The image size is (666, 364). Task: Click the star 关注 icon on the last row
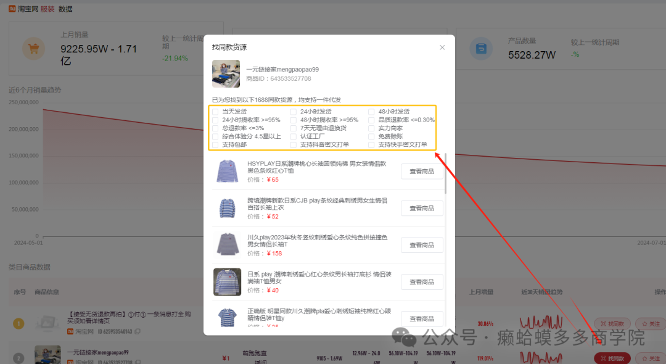[x=650, y=358]
